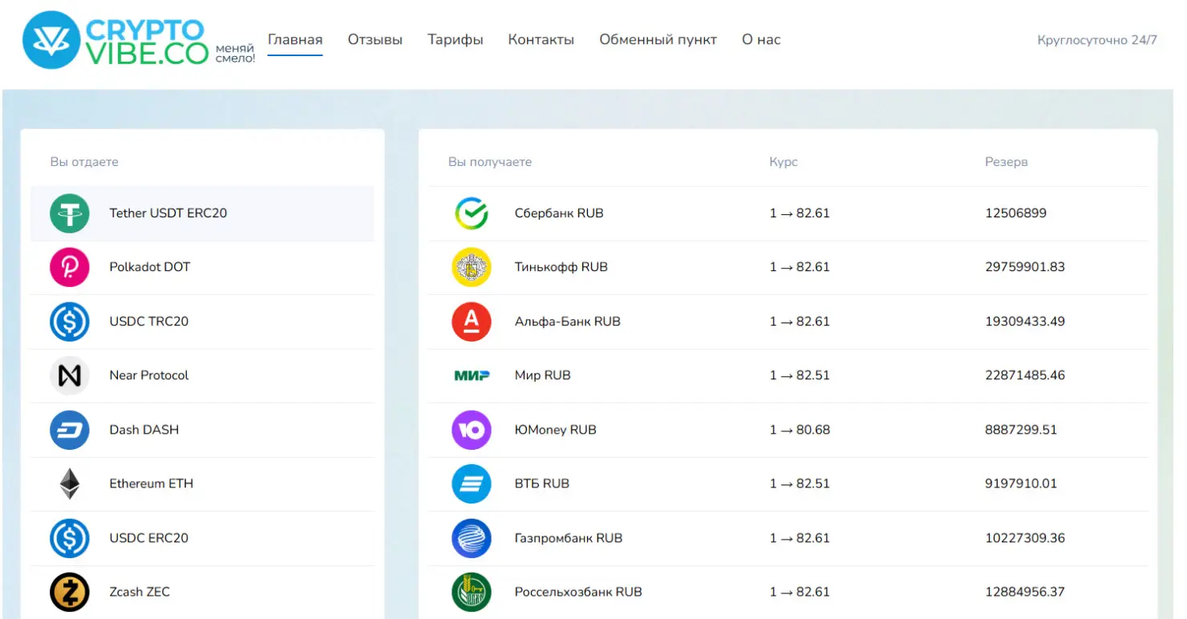
Task: Pick the Near Protocol icon
Action: 70,375
